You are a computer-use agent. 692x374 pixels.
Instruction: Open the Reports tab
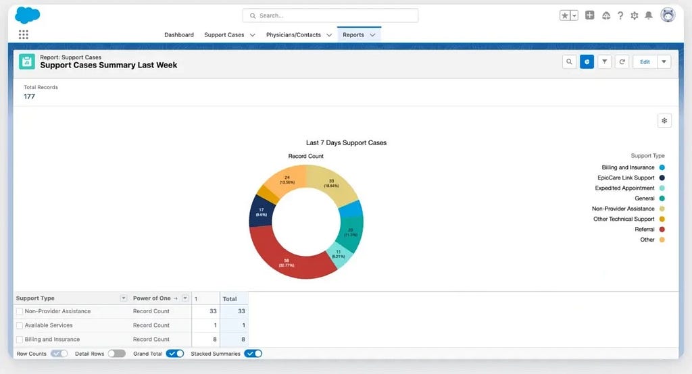click(x=353, y=35)
